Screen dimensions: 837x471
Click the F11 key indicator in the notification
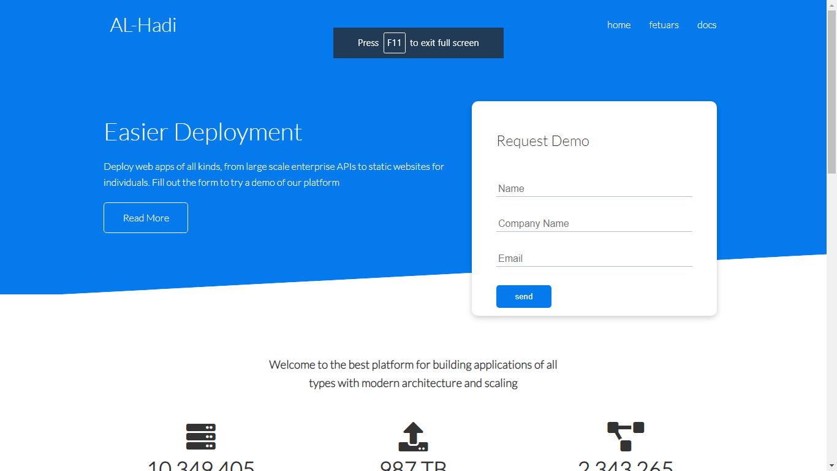point(394,43)
